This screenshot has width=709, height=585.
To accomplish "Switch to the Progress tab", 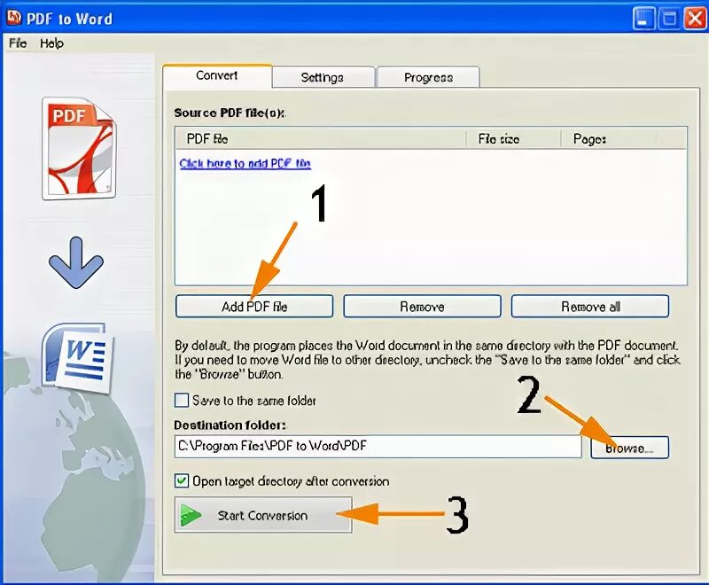I will (x=428, y=77).
